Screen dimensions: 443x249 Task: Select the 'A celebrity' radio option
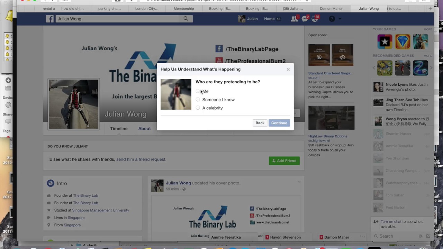(x=198, y=108)
